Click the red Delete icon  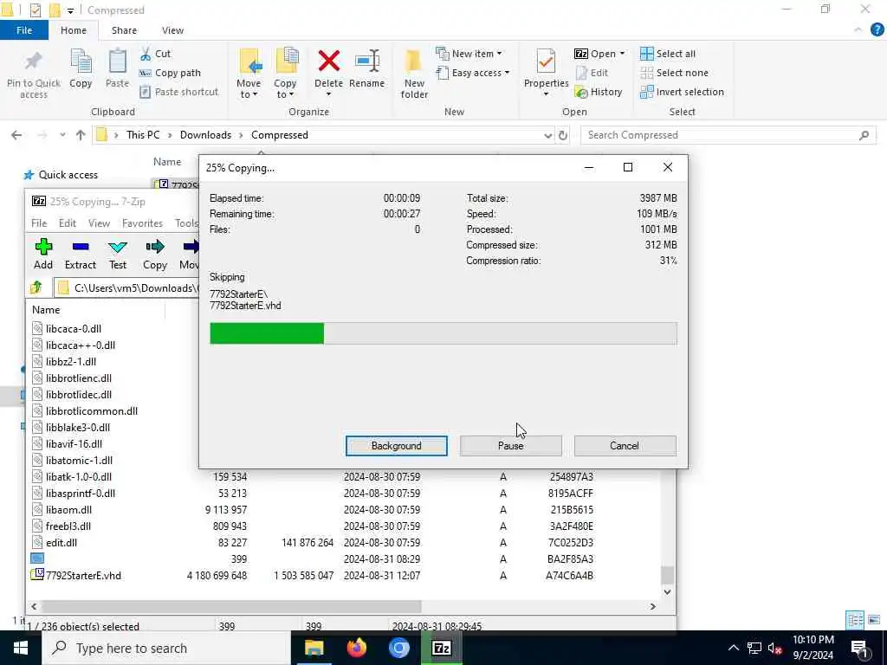point(328,61)
